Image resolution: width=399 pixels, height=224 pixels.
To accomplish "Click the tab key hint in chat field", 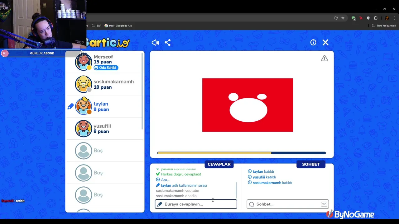I will [324, 204].
